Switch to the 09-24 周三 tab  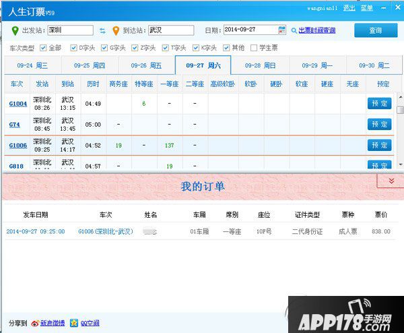point(33,65)
